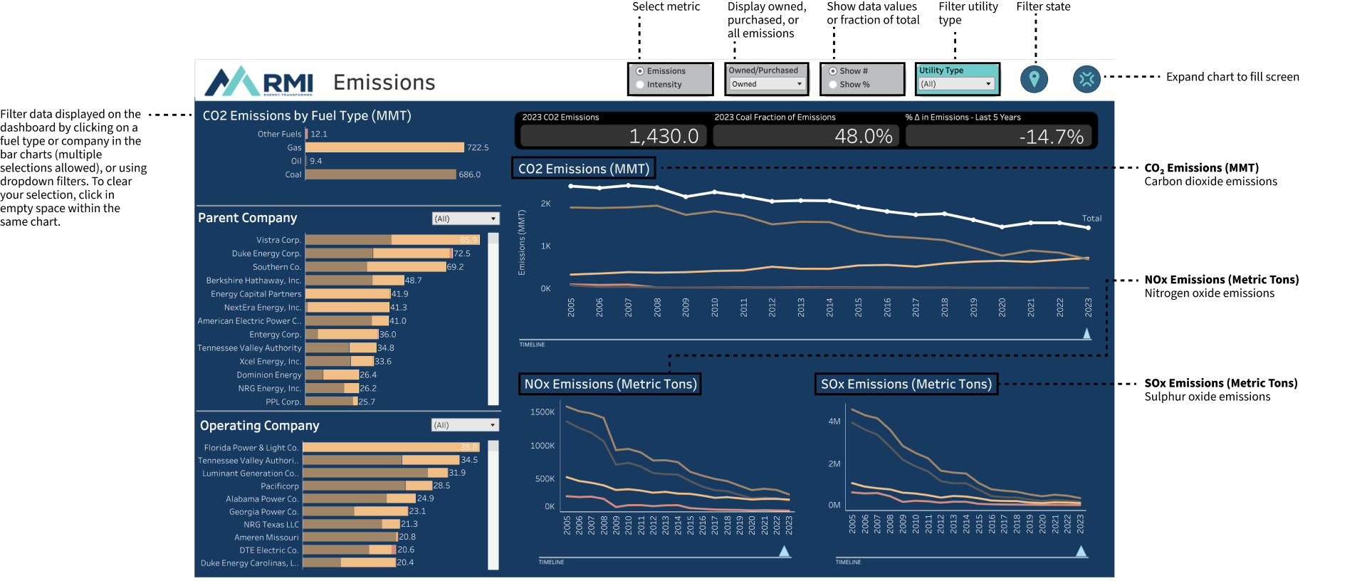Screen dimensions: 1367x586
Task: Filter by Entergy Corp.
Action: (342, 335)
